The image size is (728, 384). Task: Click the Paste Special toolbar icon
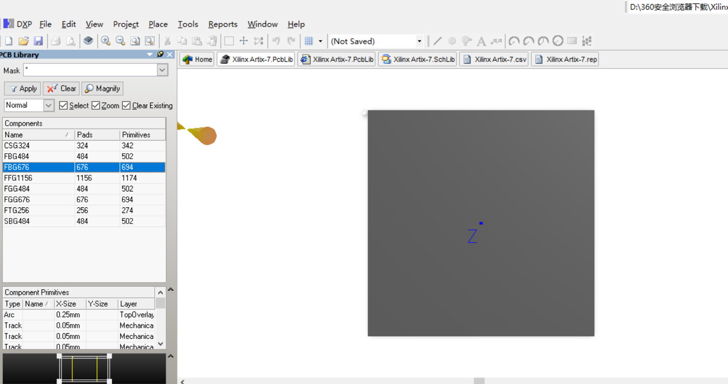pyautogui.click(x=212, y=41)
